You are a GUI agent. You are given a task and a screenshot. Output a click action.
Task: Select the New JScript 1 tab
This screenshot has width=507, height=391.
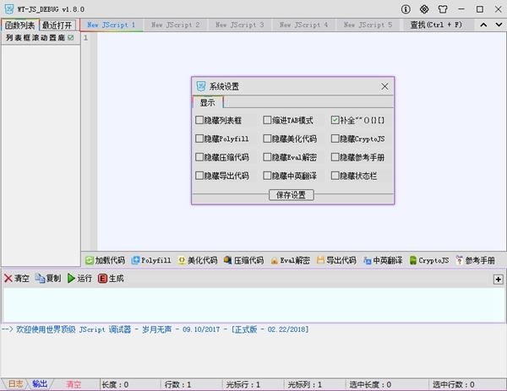click(112, 24)
